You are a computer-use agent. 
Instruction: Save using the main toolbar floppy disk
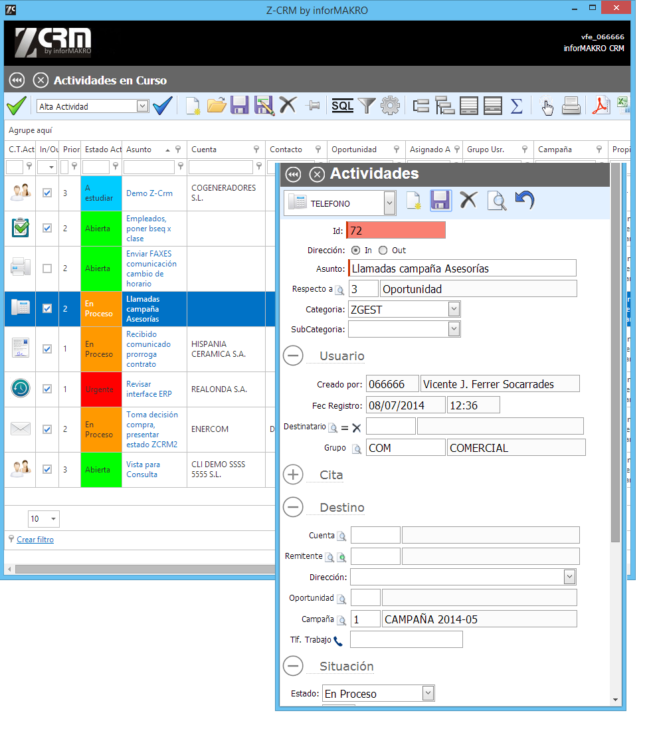tap(240, 106)
